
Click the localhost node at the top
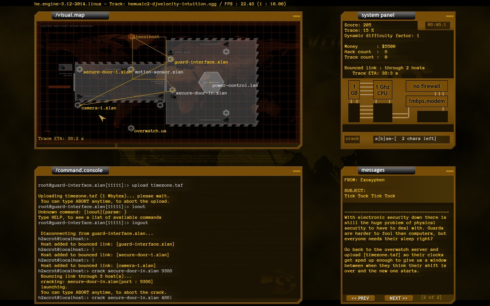point(132,37)
